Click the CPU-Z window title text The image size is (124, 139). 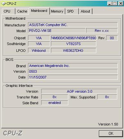click(x=11, y=4)
